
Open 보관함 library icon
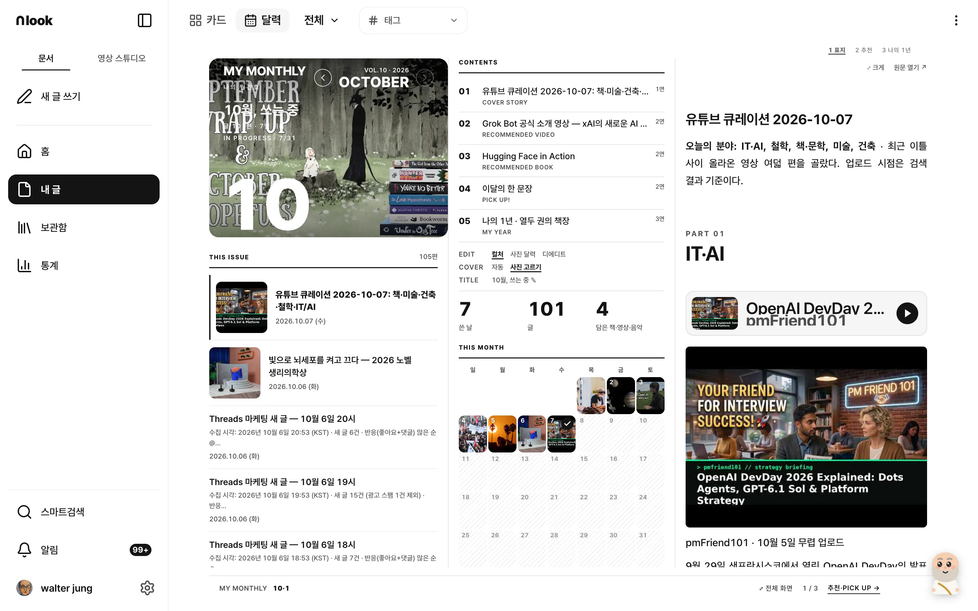(x=24, y=227)
